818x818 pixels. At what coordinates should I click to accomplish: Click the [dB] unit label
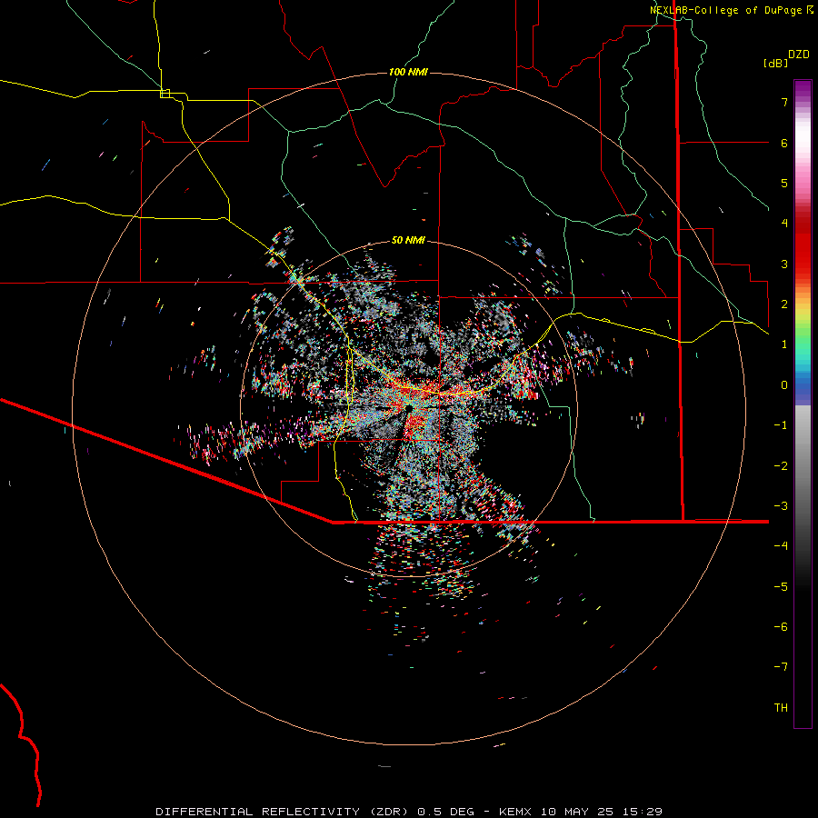775,63
